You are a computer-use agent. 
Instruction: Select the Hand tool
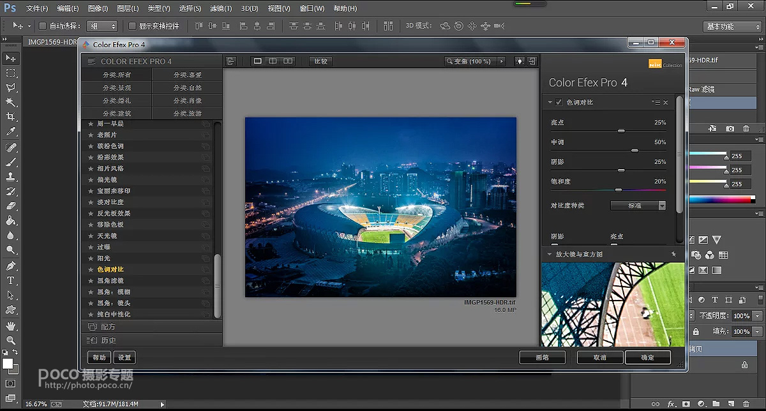(11, 325)
